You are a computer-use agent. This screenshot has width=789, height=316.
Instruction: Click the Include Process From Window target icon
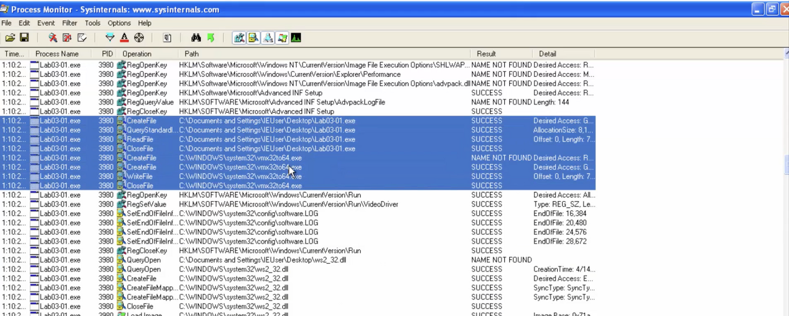(x=139, y=38)
